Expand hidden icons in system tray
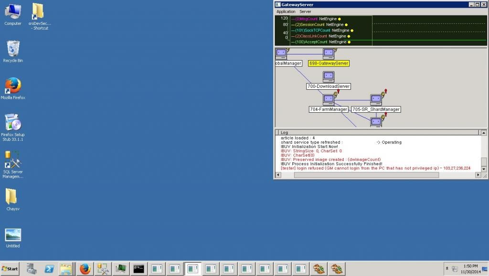The height and width of the screenshot is (276, 489). coord(447,269)
